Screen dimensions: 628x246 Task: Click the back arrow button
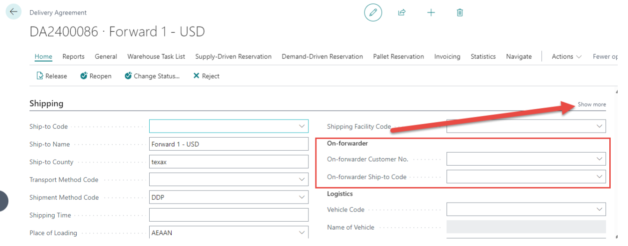tap(14, 12)
